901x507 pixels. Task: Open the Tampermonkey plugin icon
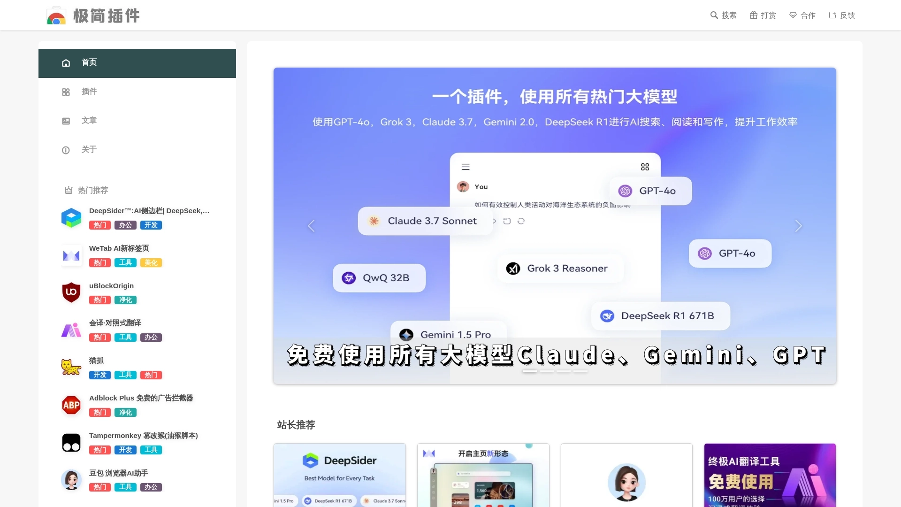coord(71,443)
